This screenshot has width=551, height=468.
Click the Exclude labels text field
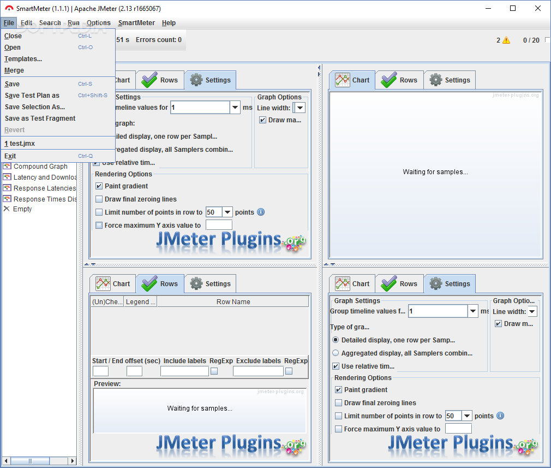pyautogui.click(x=258, y=371)
